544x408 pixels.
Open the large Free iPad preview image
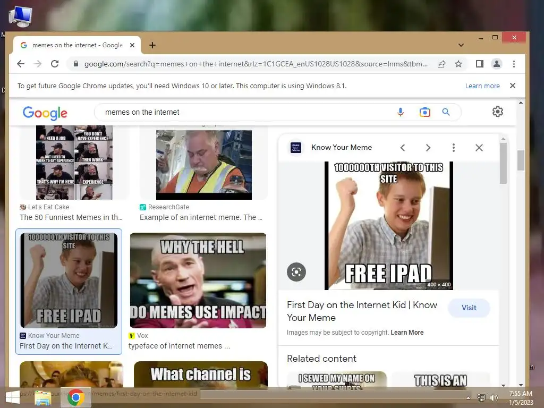388,225
